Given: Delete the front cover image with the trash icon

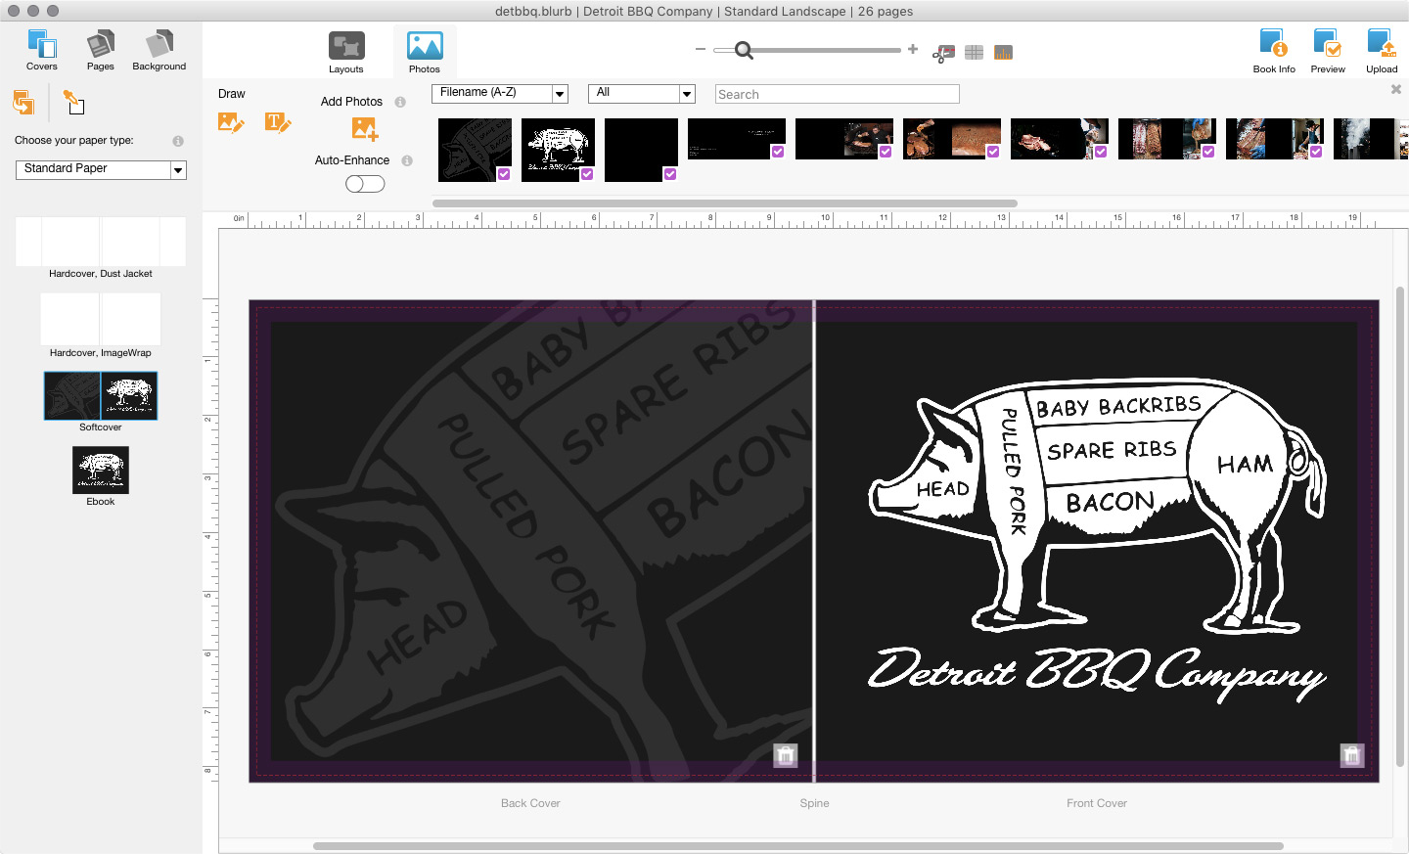Looking at the screenshot, I should pyautogui.click(x=1351, y=755).
